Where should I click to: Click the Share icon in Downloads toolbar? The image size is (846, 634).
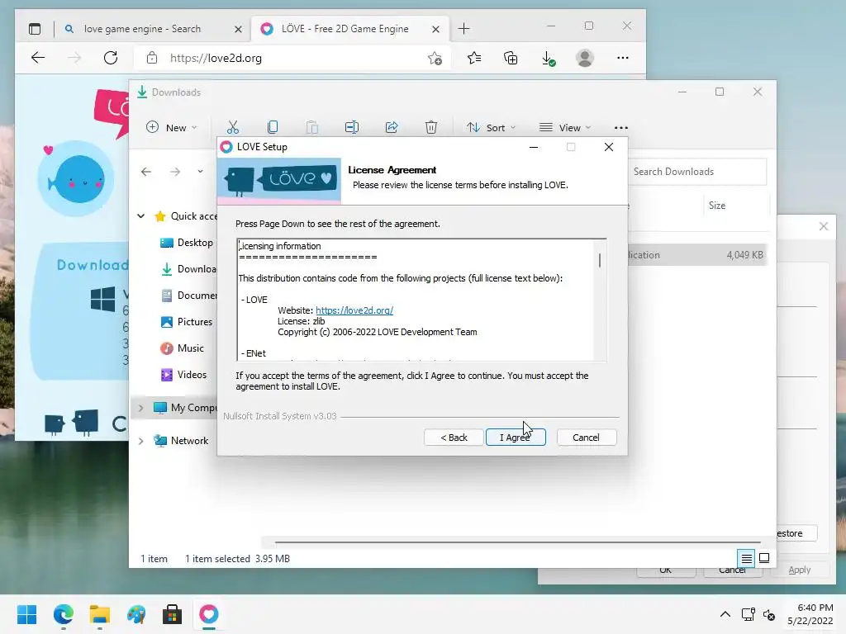tap(392, 127)
